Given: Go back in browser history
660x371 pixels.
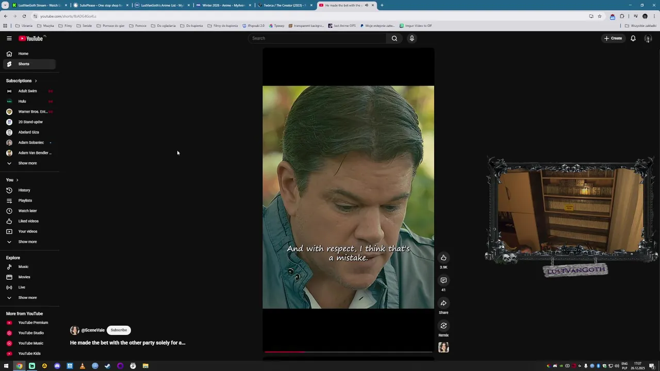Looking at the screenshot, I should 5,16.
